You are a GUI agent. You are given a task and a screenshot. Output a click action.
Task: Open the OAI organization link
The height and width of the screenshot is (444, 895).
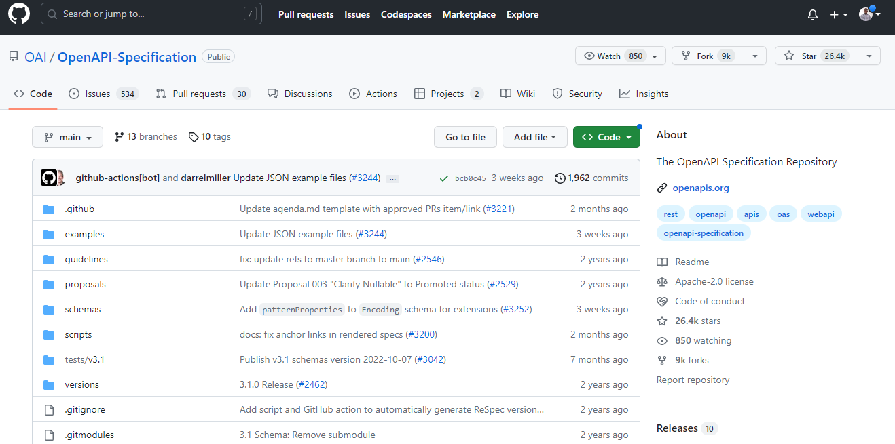[35, 57]
